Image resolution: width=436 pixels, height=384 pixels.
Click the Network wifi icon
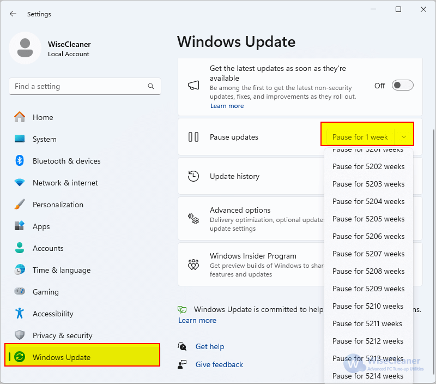[x=20, y=183]
